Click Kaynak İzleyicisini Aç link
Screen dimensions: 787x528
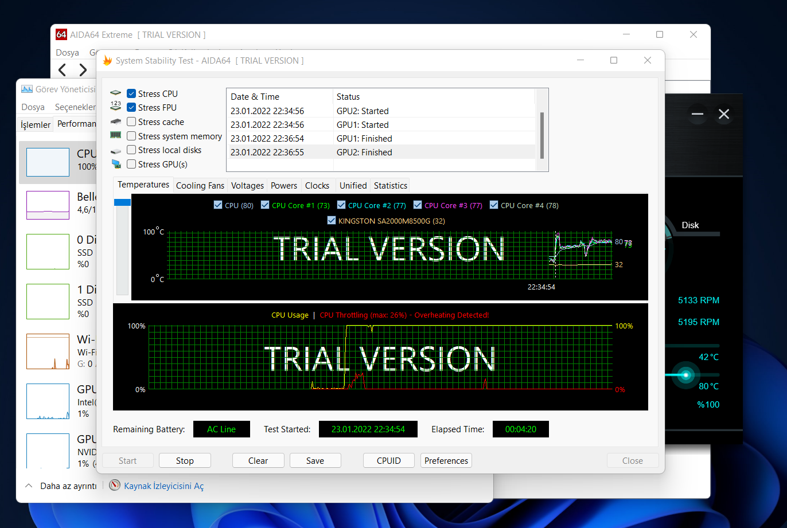pyautogui.click(x=163, y=486)
